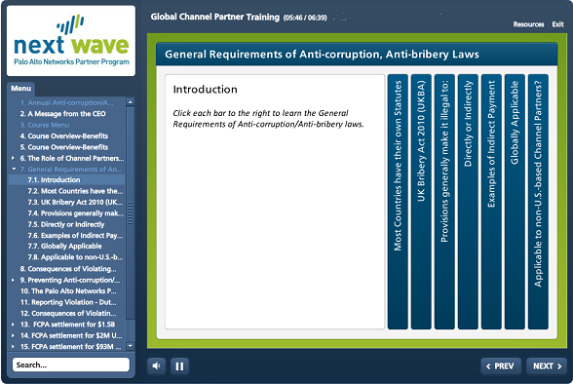The width and height of the screenshot is (573, 384).
Task: Select menu item 8 Consequences of Violating
Action: 67,269
